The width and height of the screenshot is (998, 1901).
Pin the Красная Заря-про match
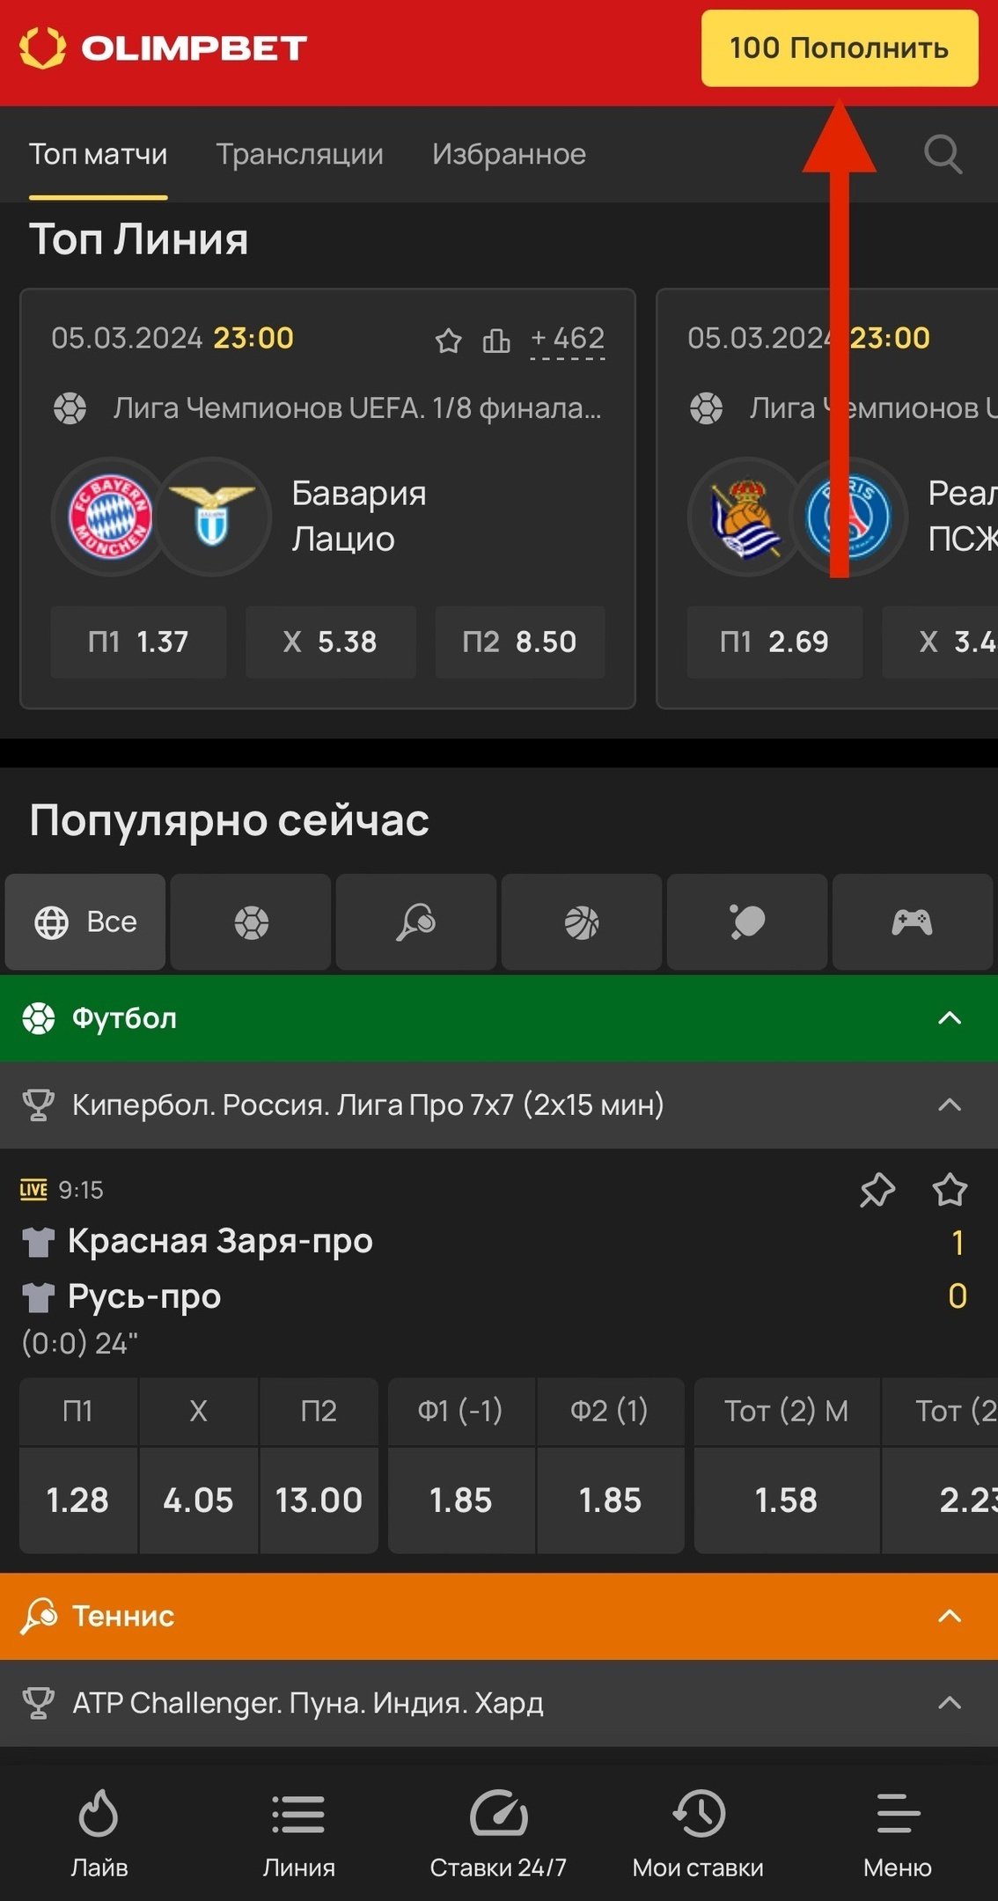pos(877,1191)
